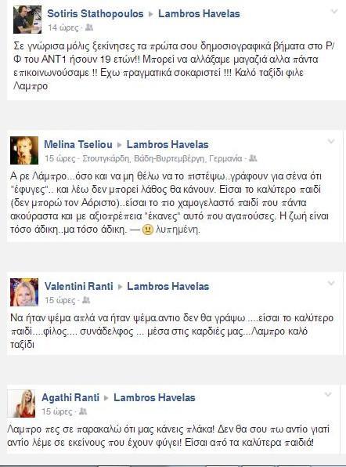Open Valentini Ranti's avatar thumbnail
The height and width of the screenshot is (467, 346).
point(24,292)
